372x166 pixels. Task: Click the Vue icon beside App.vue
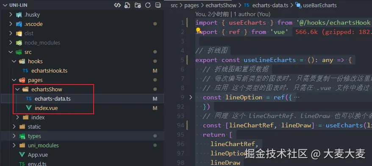click(22, 155)
